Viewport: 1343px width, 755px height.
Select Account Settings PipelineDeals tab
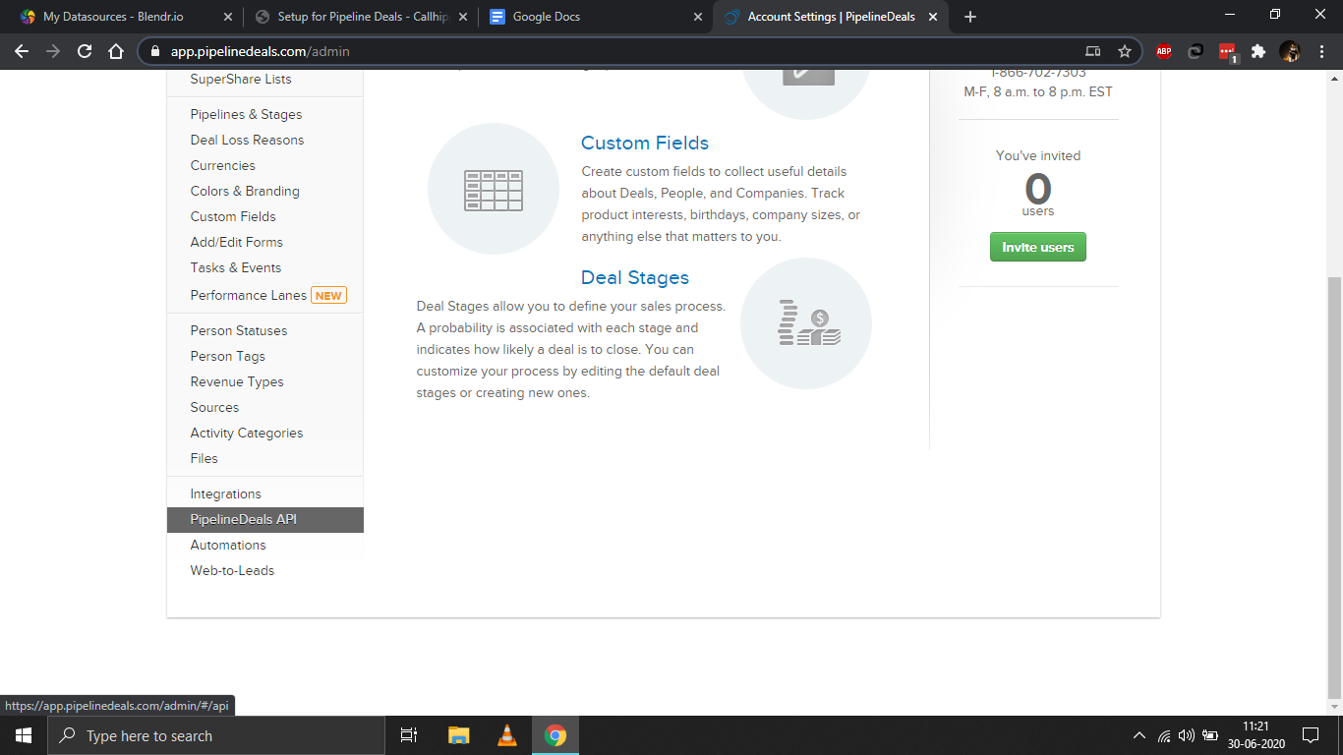[x=831, y=17]
